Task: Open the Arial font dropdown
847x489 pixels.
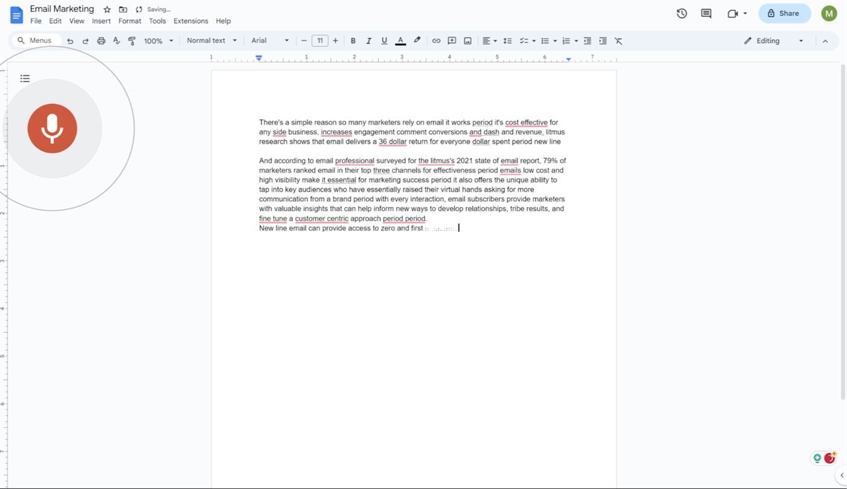Action: coord(270,41)
